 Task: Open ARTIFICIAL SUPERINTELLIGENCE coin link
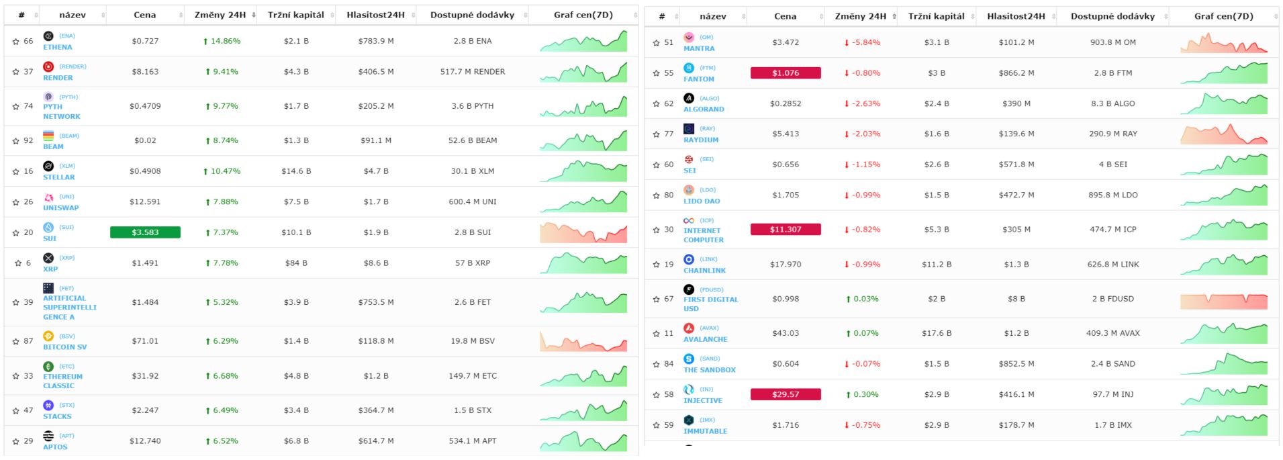(70, 308)
